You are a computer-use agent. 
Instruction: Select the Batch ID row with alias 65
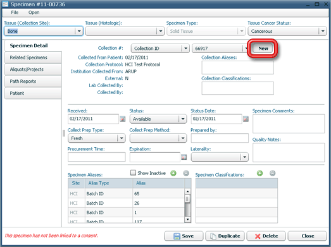(126, 193)
